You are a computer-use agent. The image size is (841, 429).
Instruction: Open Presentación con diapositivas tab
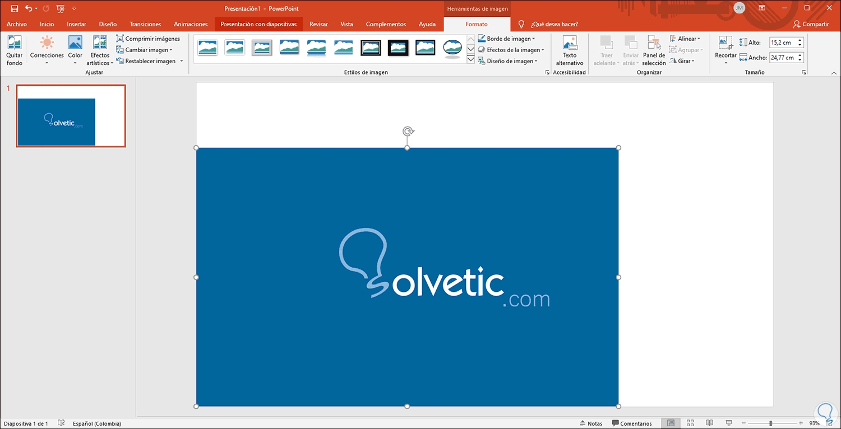pyautogui.click(x=258, y=24)
